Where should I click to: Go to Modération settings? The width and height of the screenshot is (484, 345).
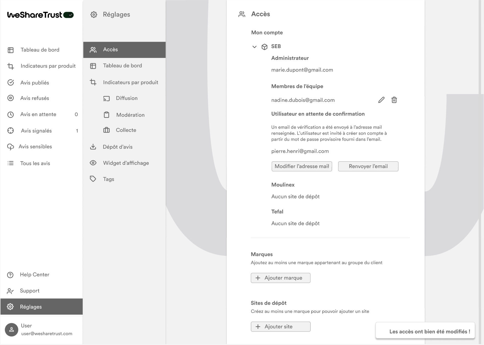click(130, 115)
